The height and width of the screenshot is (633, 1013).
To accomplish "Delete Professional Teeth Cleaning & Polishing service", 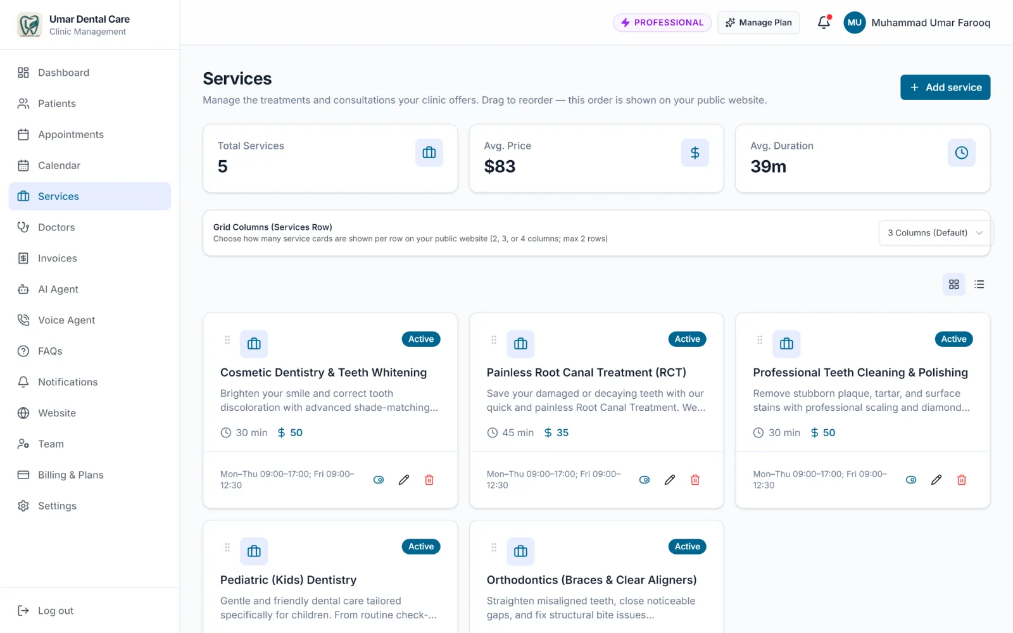I will pyautogui.click(x=962, y=480).
